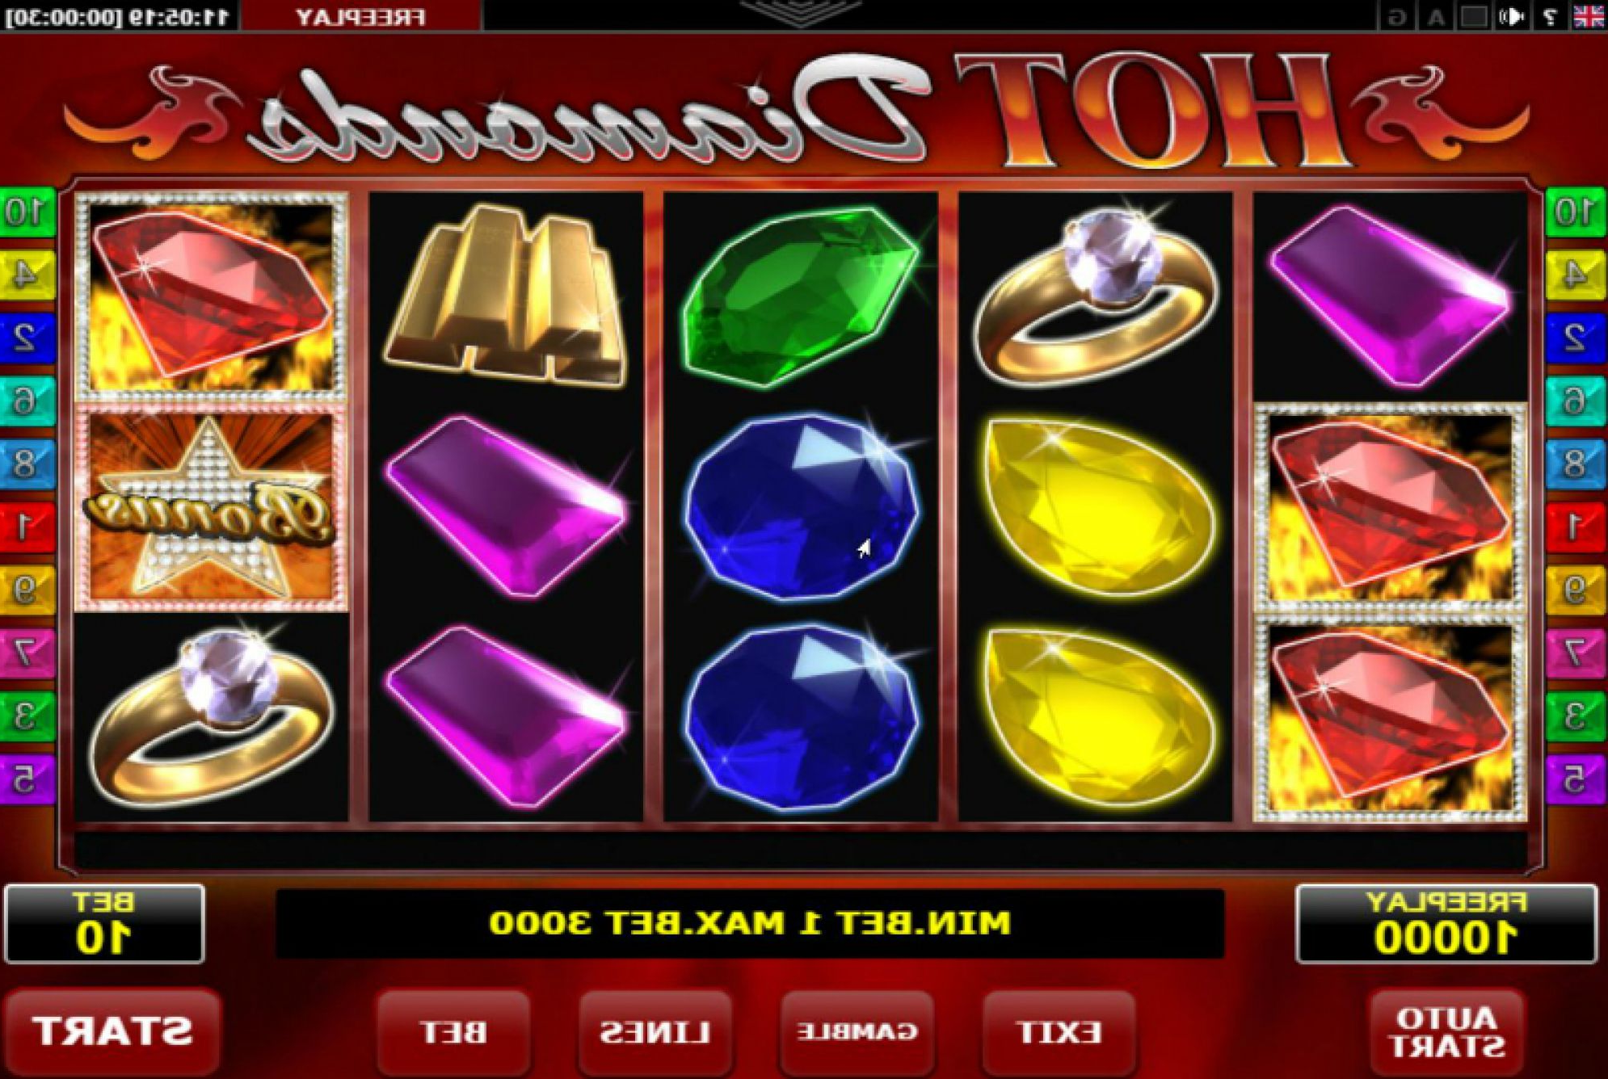This screenshot has width=1608, height=1079.
Task: Click the AUTO START button
Action: pyautogui.click(x=1446, y=1031)
